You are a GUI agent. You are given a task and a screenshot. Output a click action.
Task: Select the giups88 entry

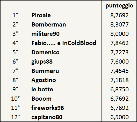42,62
